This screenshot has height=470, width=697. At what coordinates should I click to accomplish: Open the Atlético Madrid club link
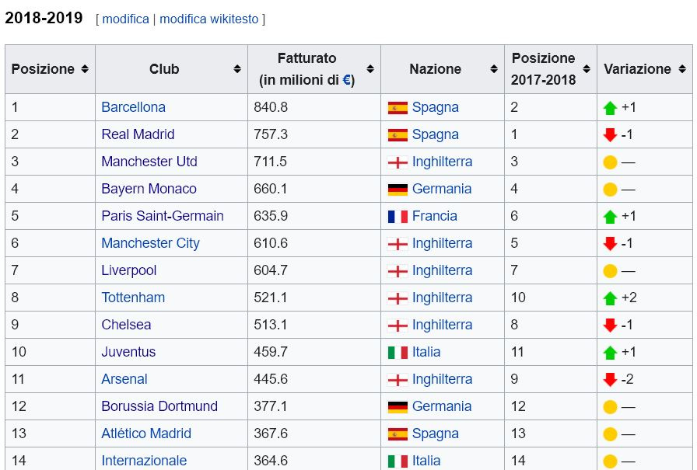(146, 433)
